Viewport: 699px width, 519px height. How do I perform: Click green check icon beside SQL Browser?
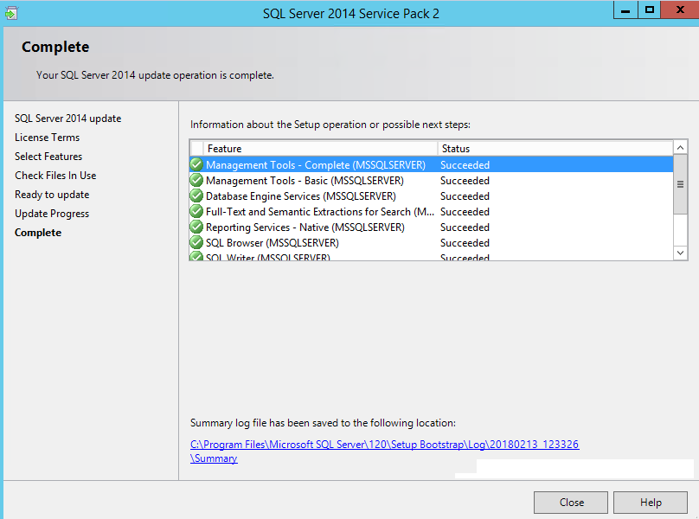196,242
